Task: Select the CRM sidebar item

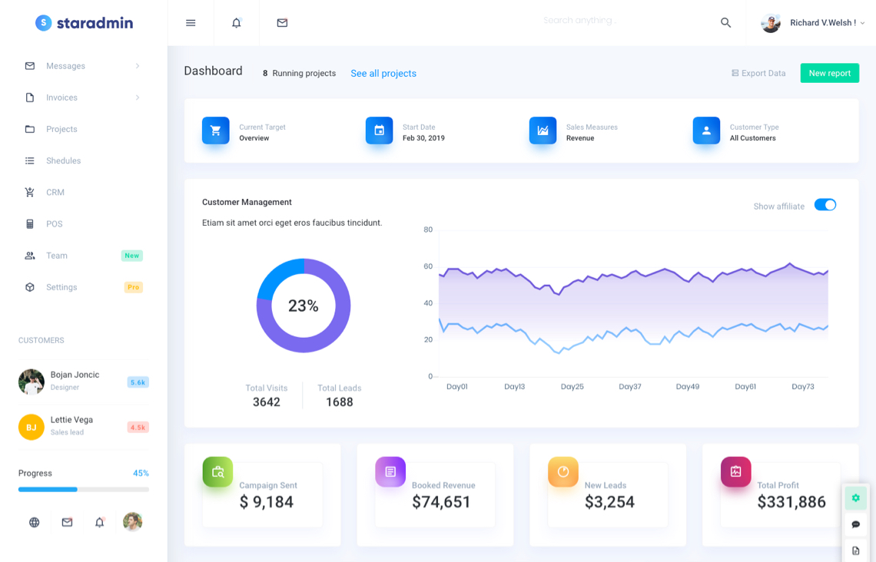Action: point(55,193)
